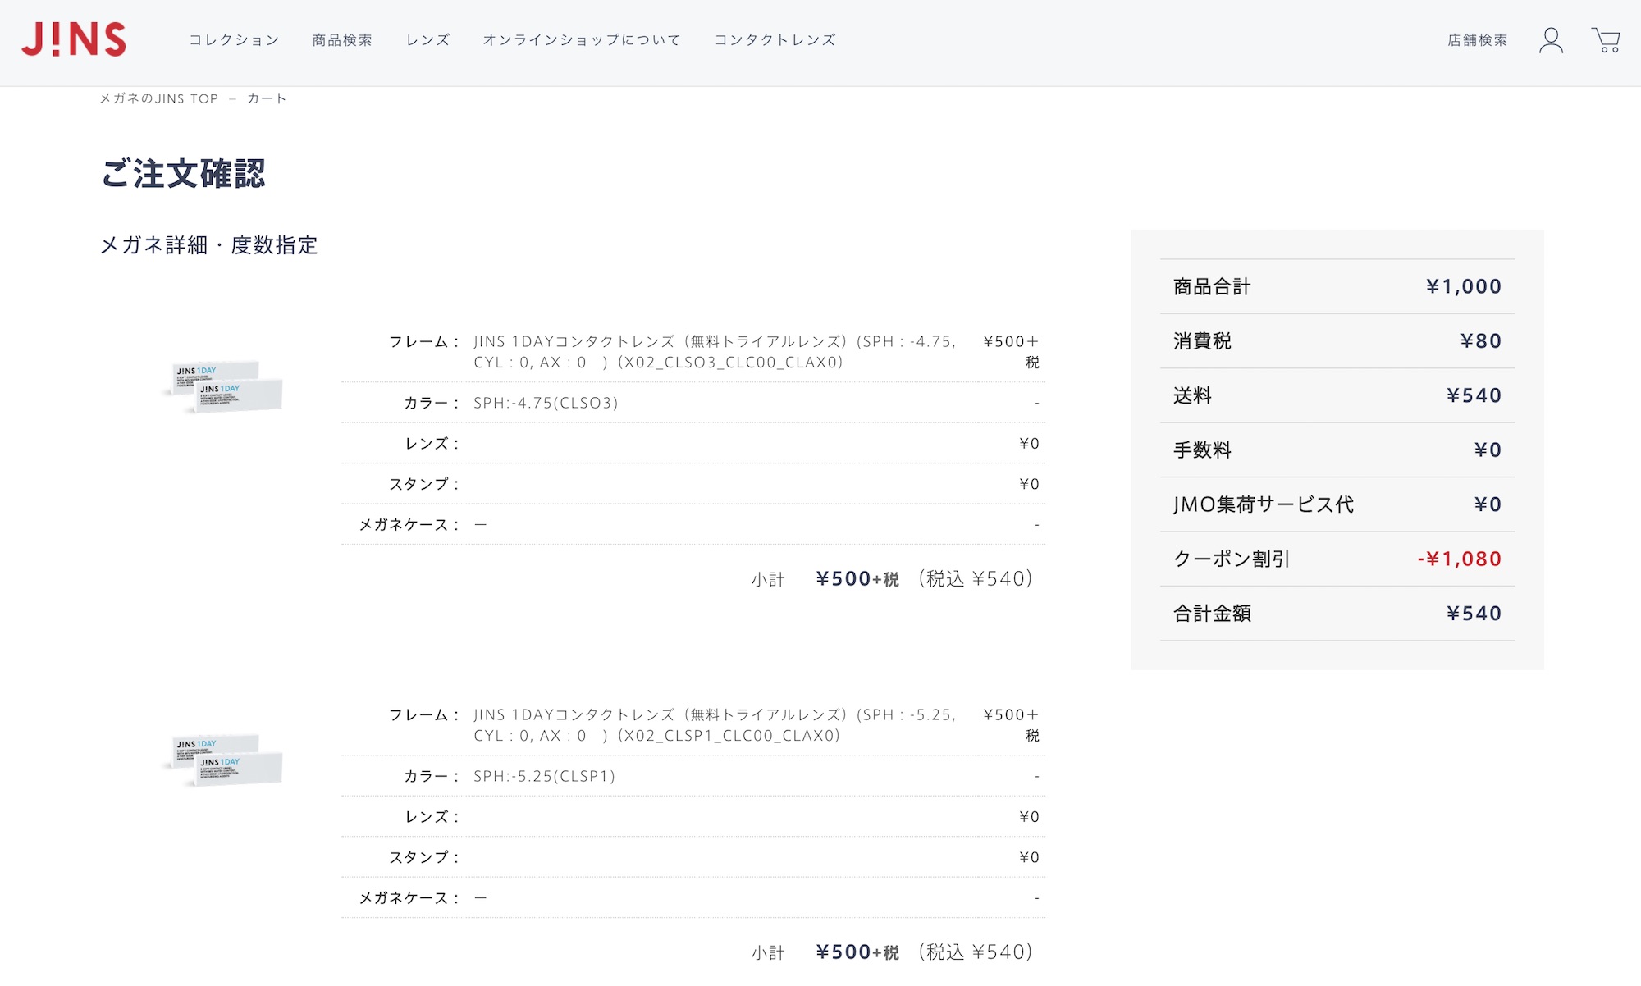
Task: Select the frame name with X02_CLSP1_CLC00_CLAX0
Action: (715, 725)
